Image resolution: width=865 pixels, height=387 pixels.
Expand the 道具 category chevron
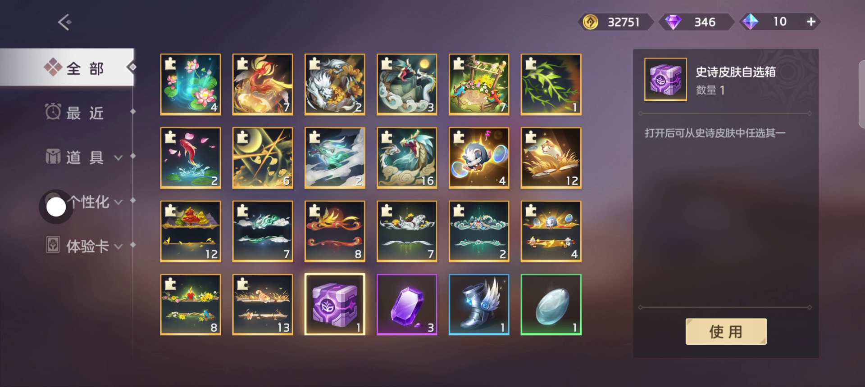(x=118, y=158)
